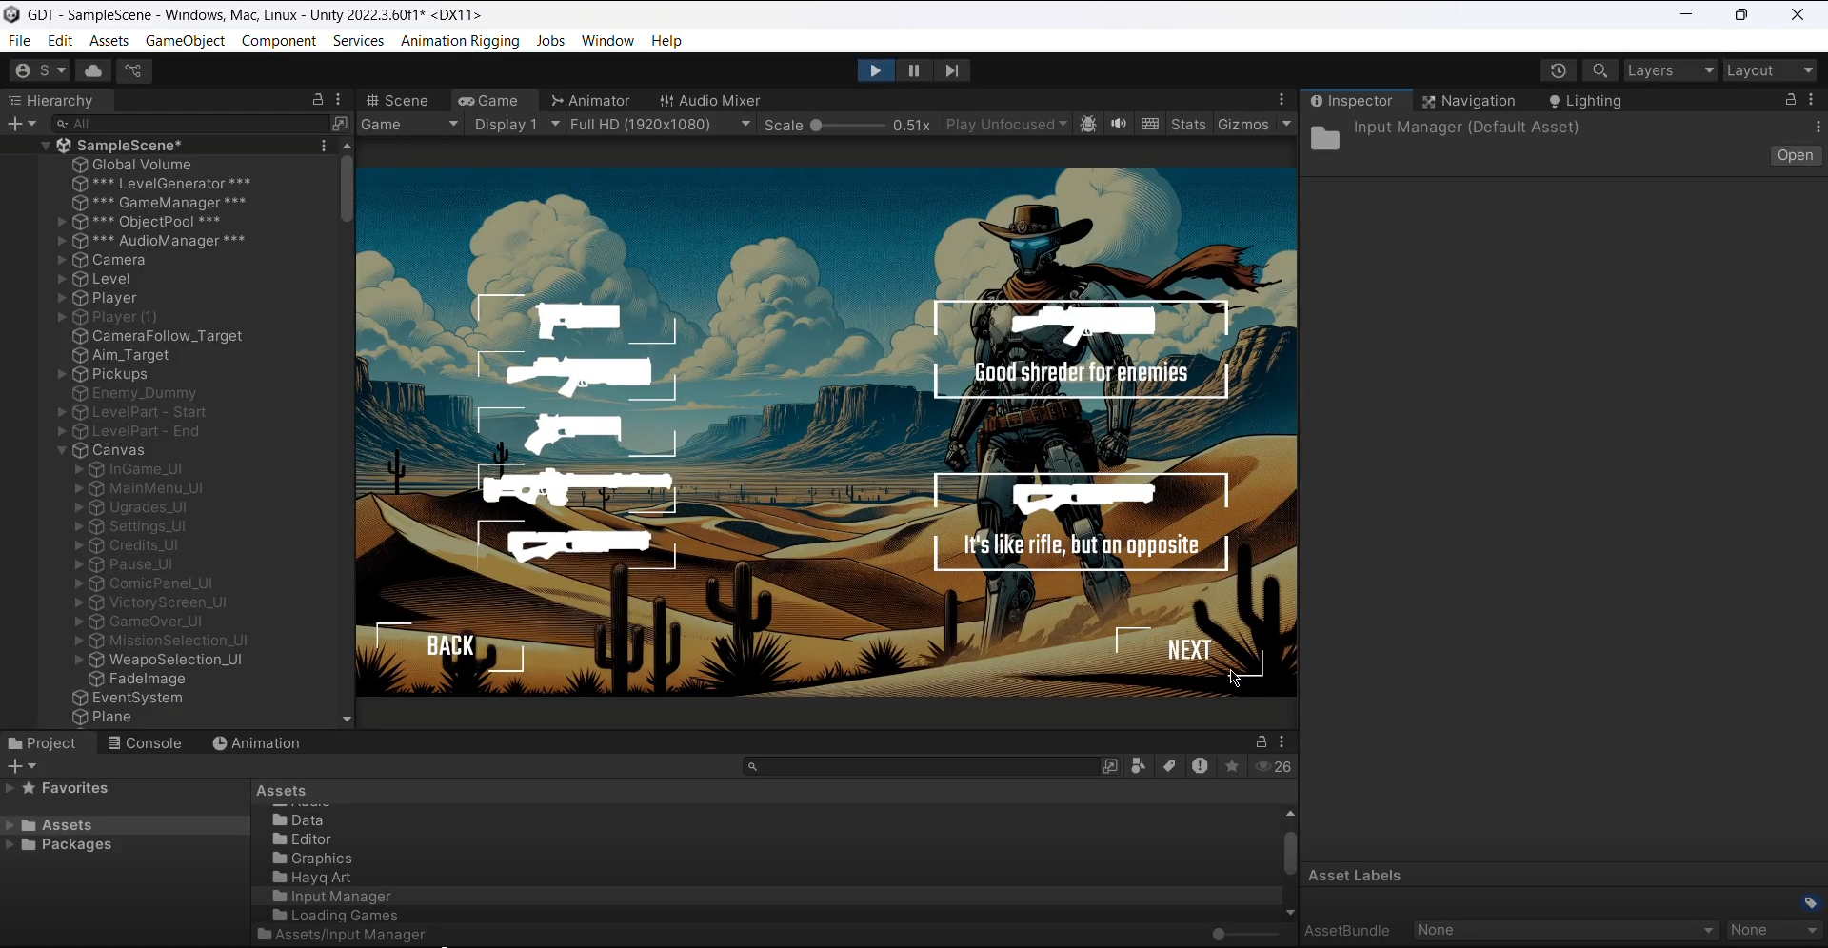Open the Hierarchy panel options menu
This screenshot has height=948, width=1828.
pos(339,100)
